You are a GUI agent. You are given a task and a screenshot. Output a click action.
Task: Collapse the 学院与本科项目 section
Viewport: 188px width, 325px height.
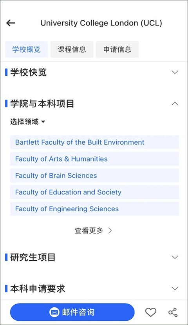(x=175, y=103)
